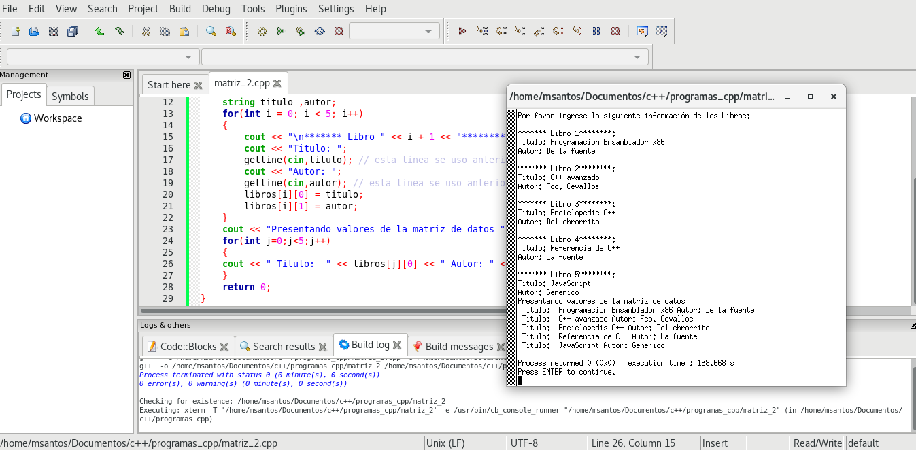
Task: Click the Rebuild icon
Action: (x=319, y=31)
